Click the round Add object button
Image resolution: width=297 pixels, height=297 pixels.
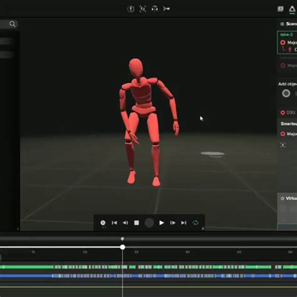pos(286,93)
